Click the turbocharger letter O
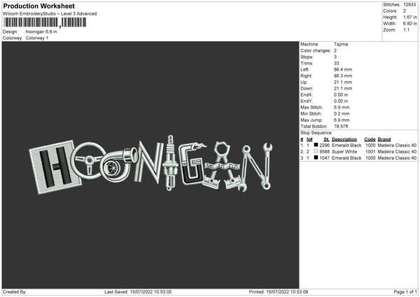The image size is (420, 297). click(x=118, y=165)
